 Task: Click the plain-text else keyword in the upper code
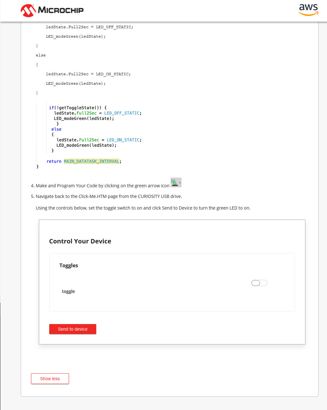pos(41,55)
